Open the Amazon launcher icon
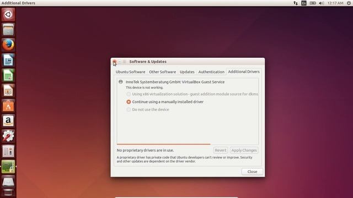 [x=8, y=121]
